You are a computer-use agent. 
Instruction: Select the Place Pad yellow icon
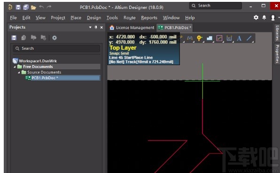(x=200, y=38)
